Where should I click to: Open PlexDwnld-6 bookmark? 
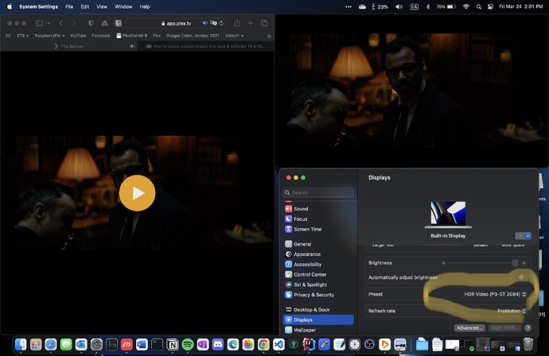[131, 36]
